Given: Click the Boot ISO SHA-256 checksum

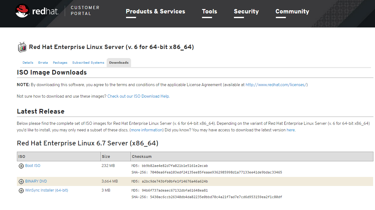Looking at the screenshot, I should click(x=207, y=172).
